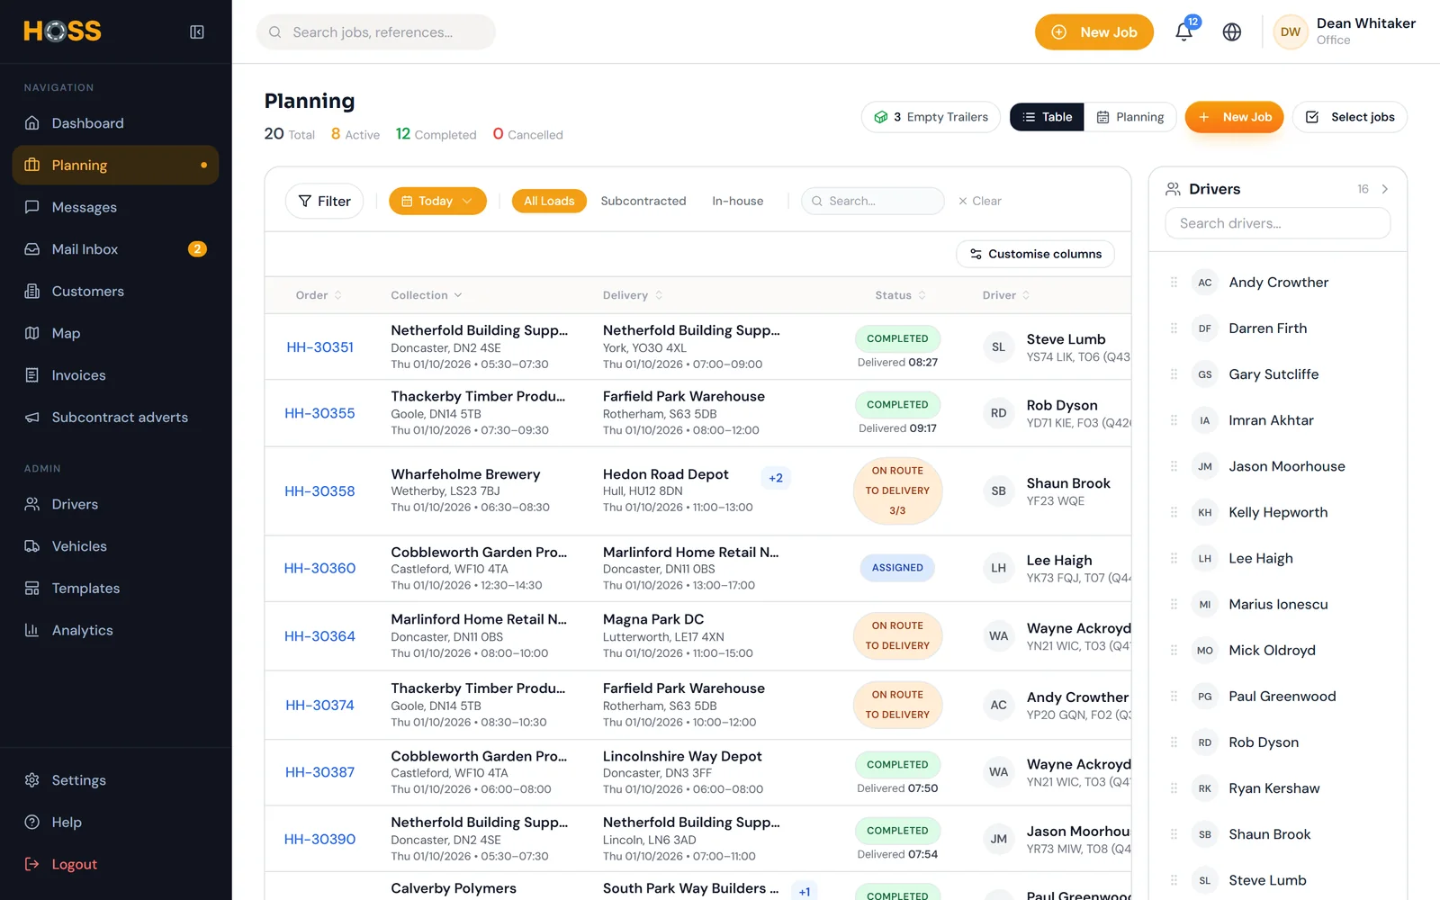Grab drag handle for Andy Crowther
This screenshot has width=1440, height=900.
[1174, 283]
